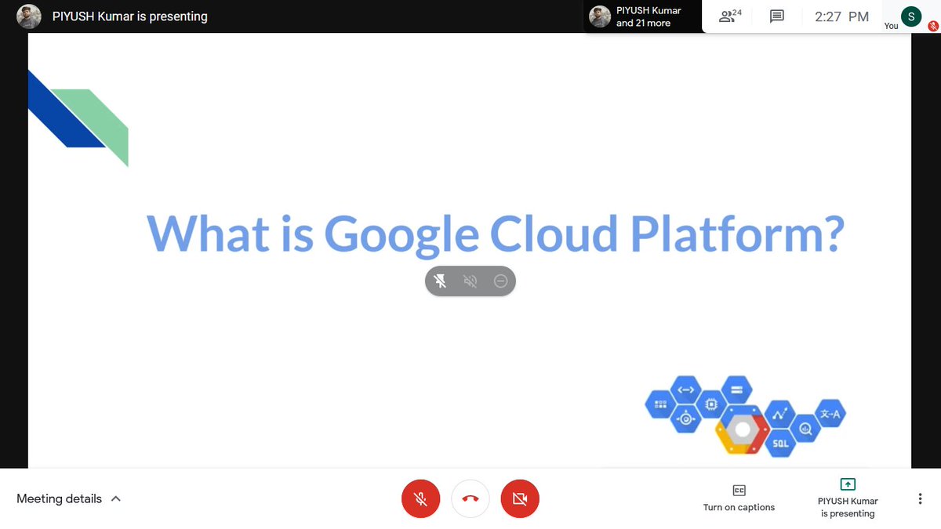The width and height of the screenshot is (941, 529).
Task: Click the grid dots hexagon icon
Action: pos(660,404)
